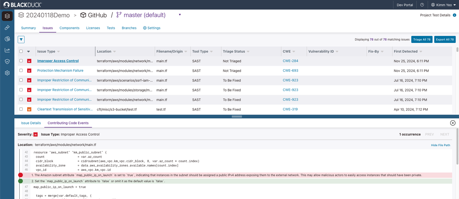Open the CWE-284 link
Screen dimensions: 459x199
[290, 61]
